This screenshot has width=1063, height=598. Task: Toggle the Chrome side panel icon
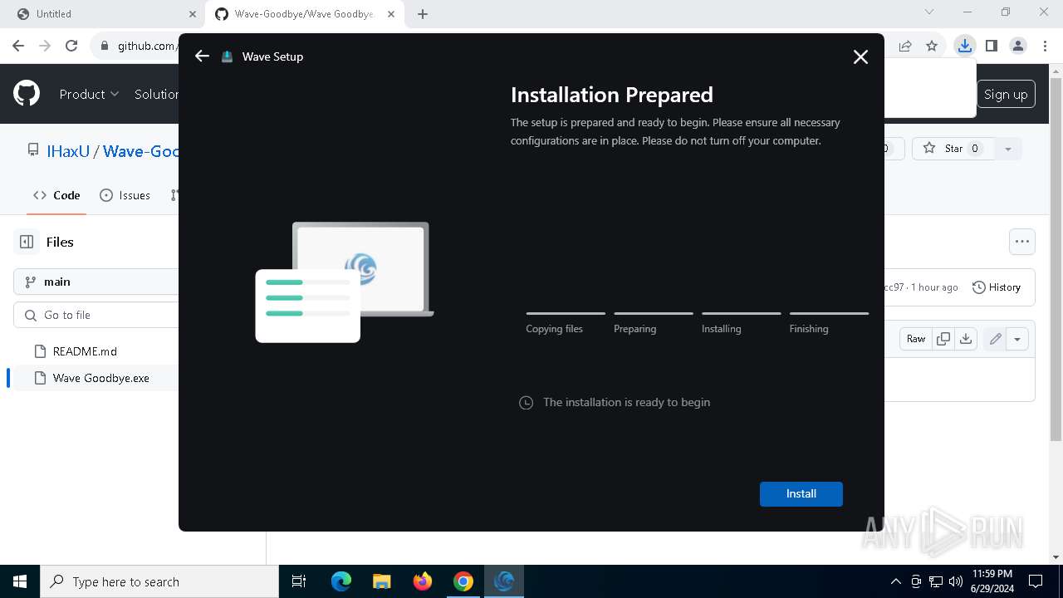(x=991, y=46)
